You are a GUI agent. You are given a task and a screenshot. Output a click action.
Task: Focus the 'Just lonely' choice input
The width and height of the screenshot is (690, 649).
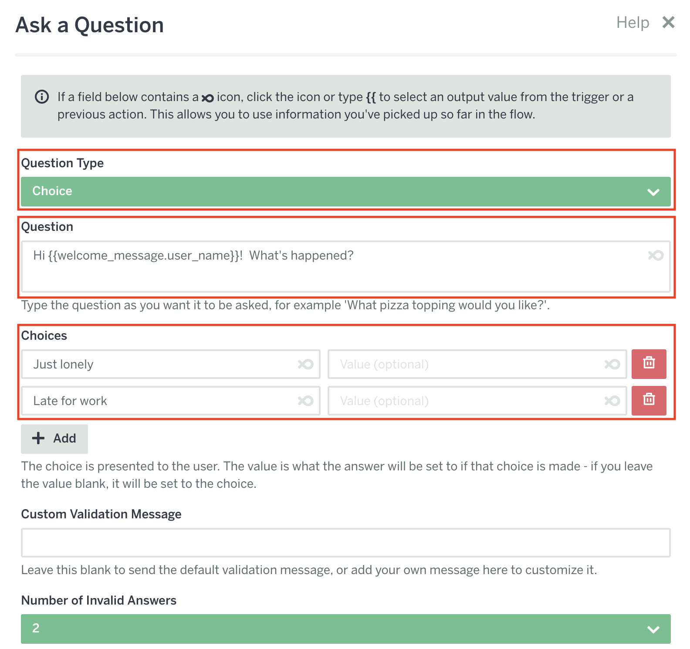[x=161, y=364]
